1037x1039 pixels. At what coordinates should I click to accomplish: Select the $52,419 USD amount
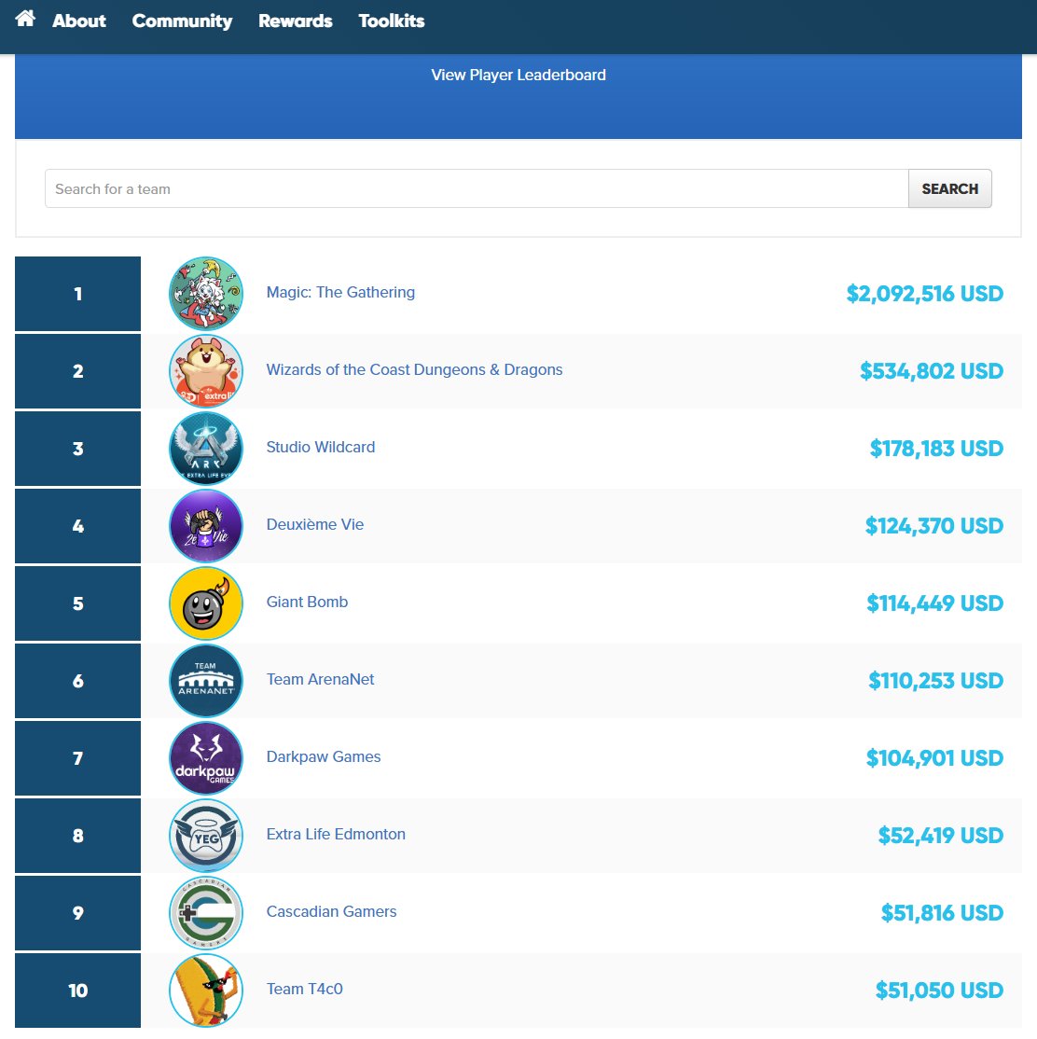(941, 836)
